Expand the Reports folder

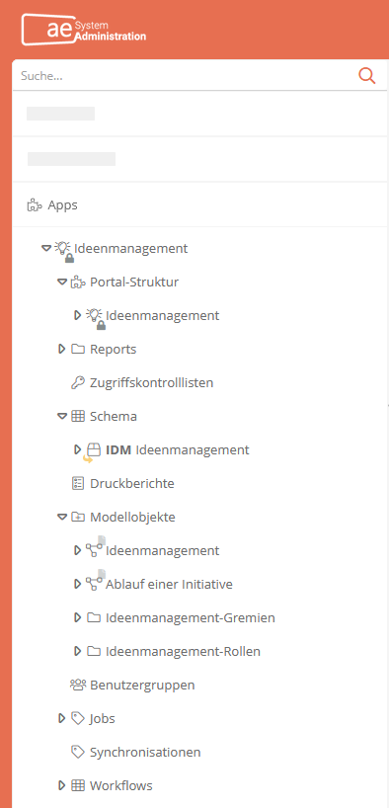(62, 349)
